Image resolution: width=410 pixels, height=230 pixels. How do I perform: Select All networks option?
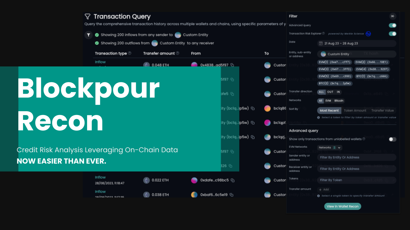tap(320, 101)
